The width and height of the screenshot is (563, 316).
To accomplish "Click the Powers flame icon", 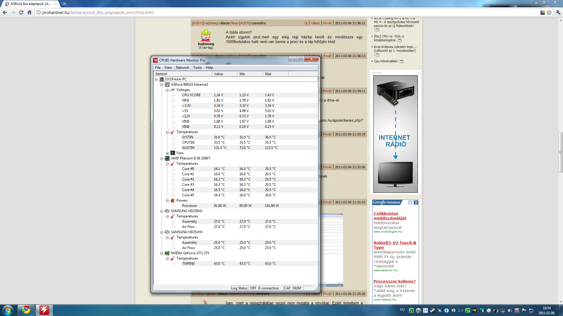I will click(x=173, y=200).
